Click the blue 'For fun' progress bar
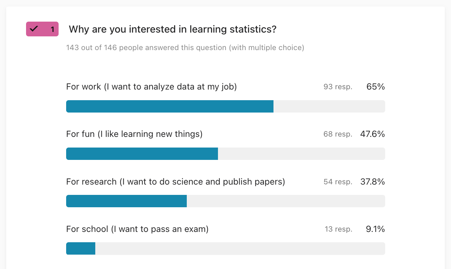451x269 pixels. 142,154
